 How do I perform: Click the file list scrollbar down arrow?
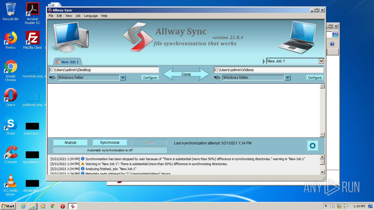click(x=322, y=135)
